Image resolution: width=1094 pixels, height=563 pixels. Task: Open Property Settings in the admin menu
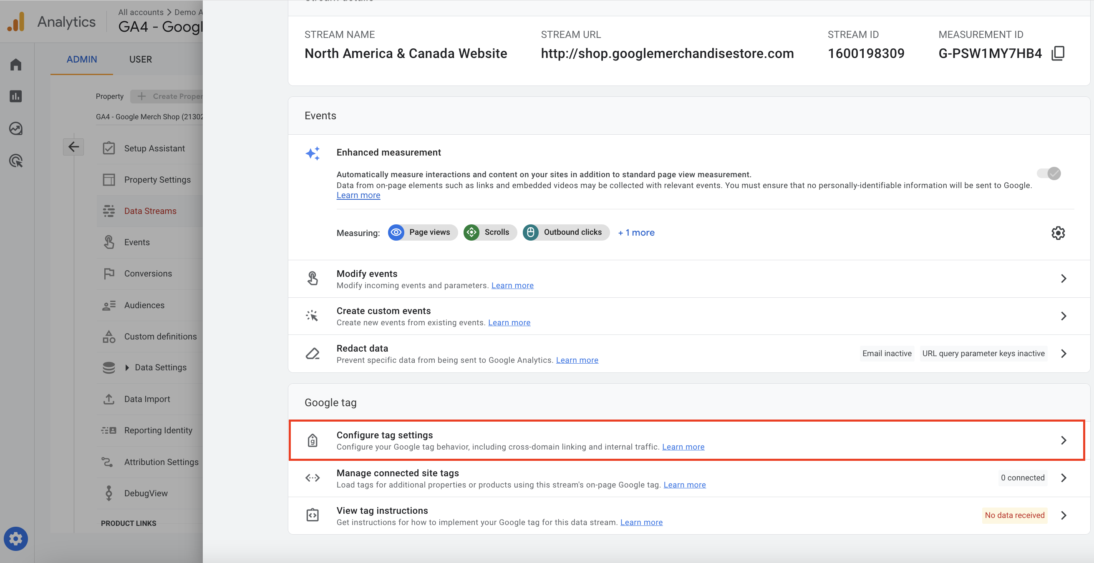point(150,180)
